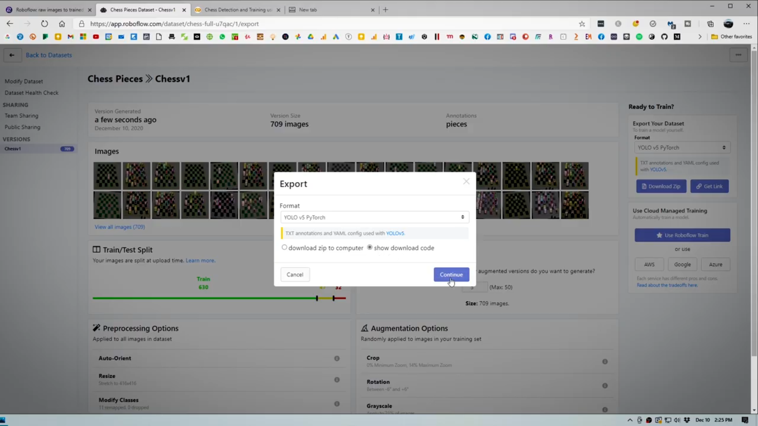758x426 pixels.
Task: Open the Learn more link under Train/Test Split
Action: click(200, 260)
